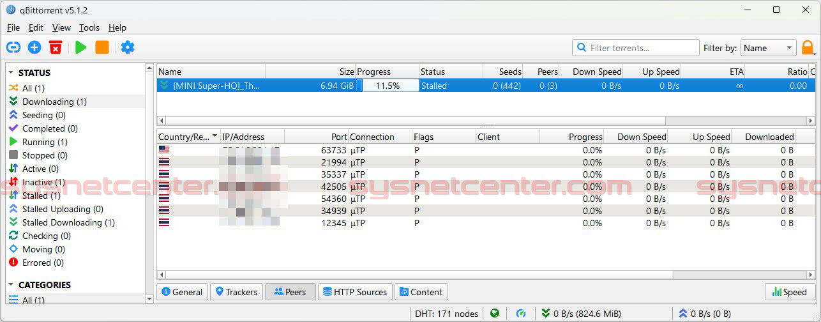Screen dimensions: 821x322
Task: Open the Tools menu
Action: click(89, 27)
